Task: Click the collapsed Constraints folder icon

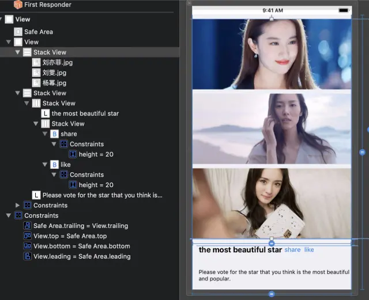Action: click(27, 205)
